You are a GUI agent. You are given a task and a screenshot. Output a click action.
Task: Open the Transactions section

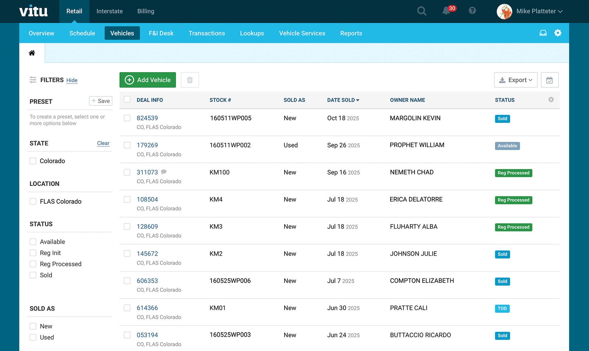(x=207, y=33)
